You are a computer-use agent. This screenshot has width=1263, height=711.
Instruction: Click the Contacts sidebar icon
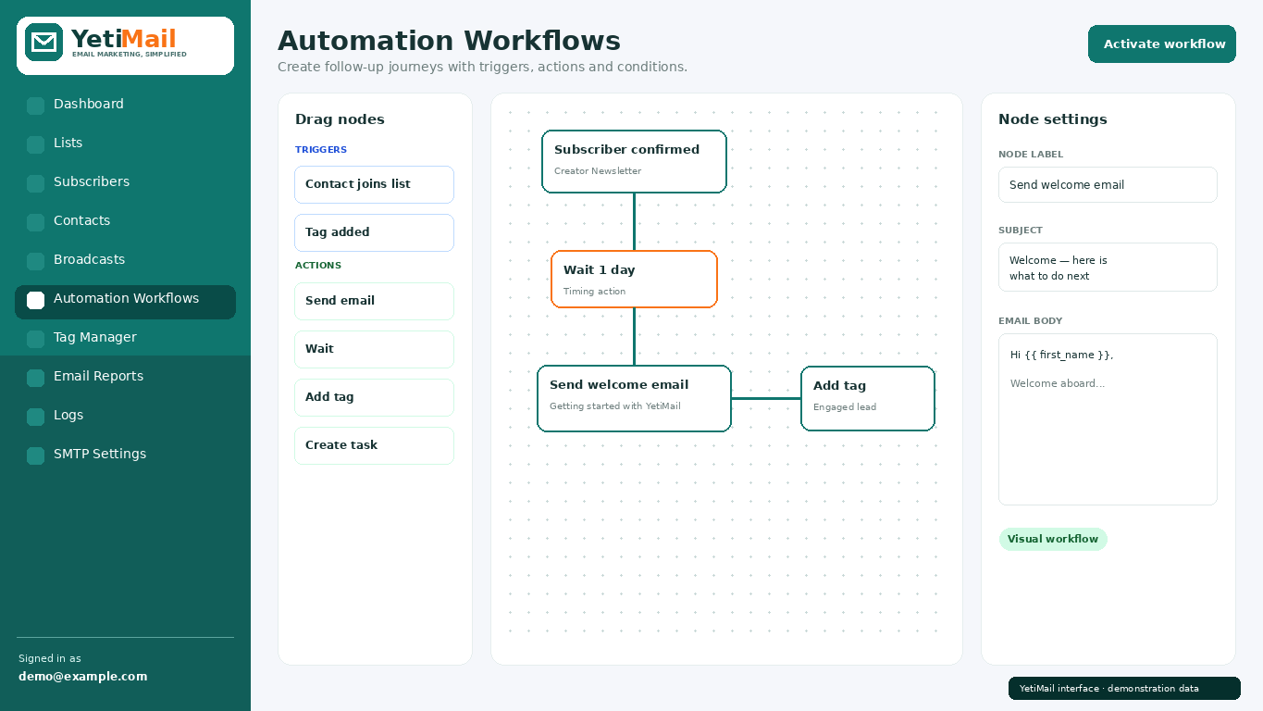35,222
